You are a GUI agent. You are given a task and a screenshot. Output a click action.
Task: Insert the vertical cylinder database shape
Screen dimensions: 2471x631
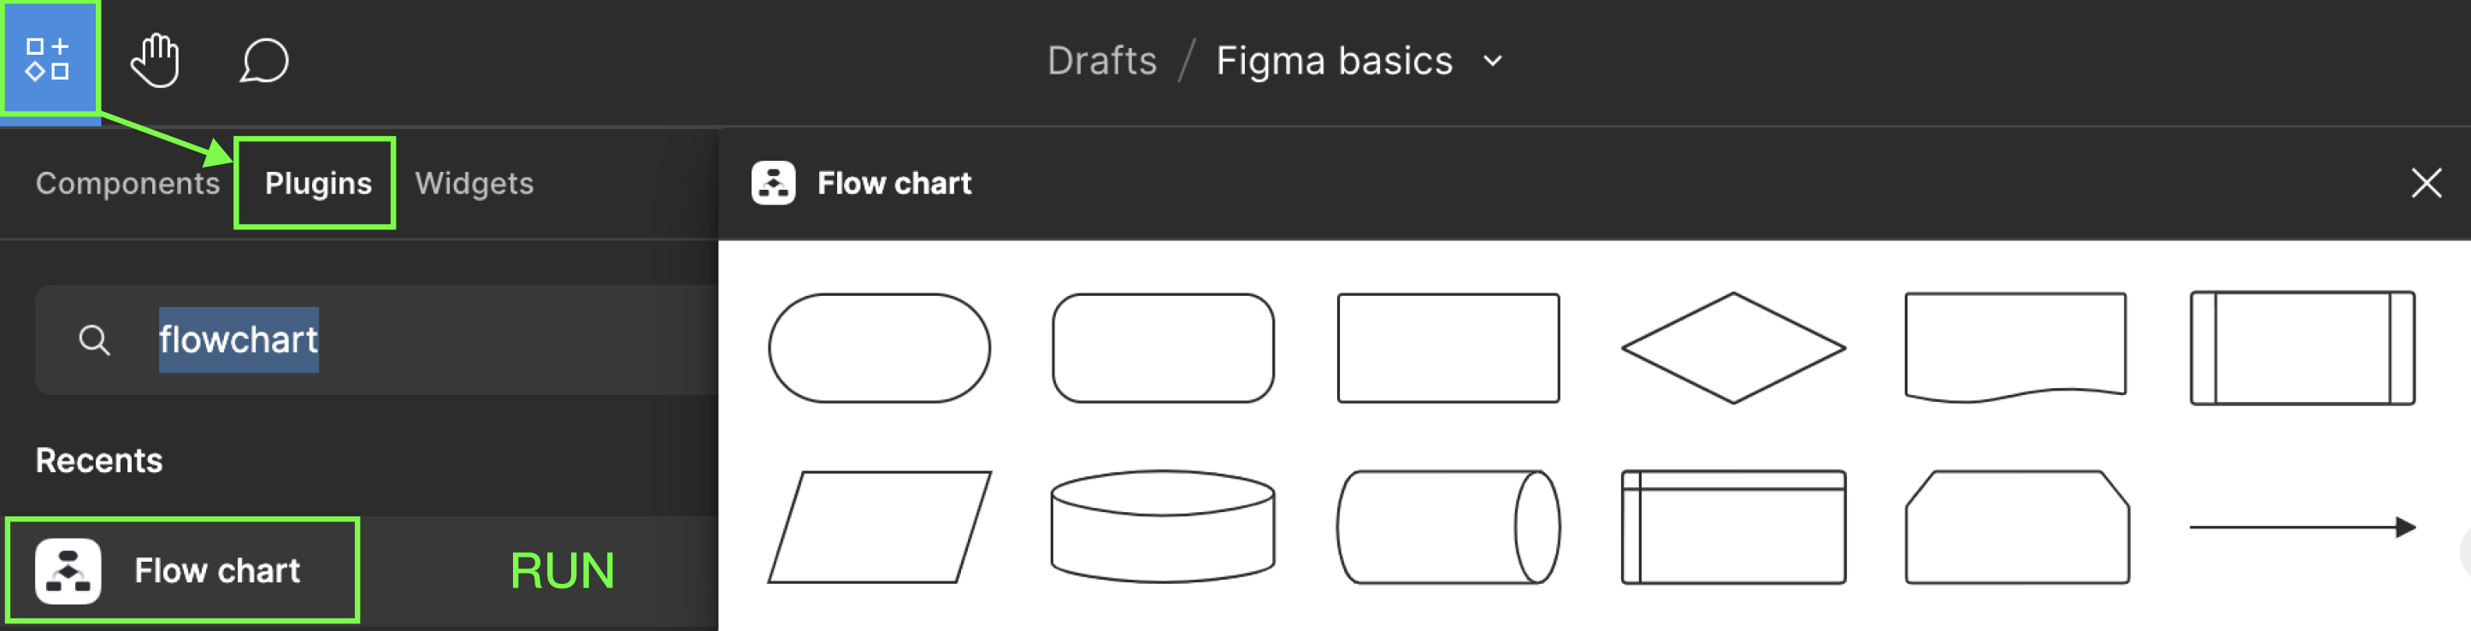pos(1163,527)
